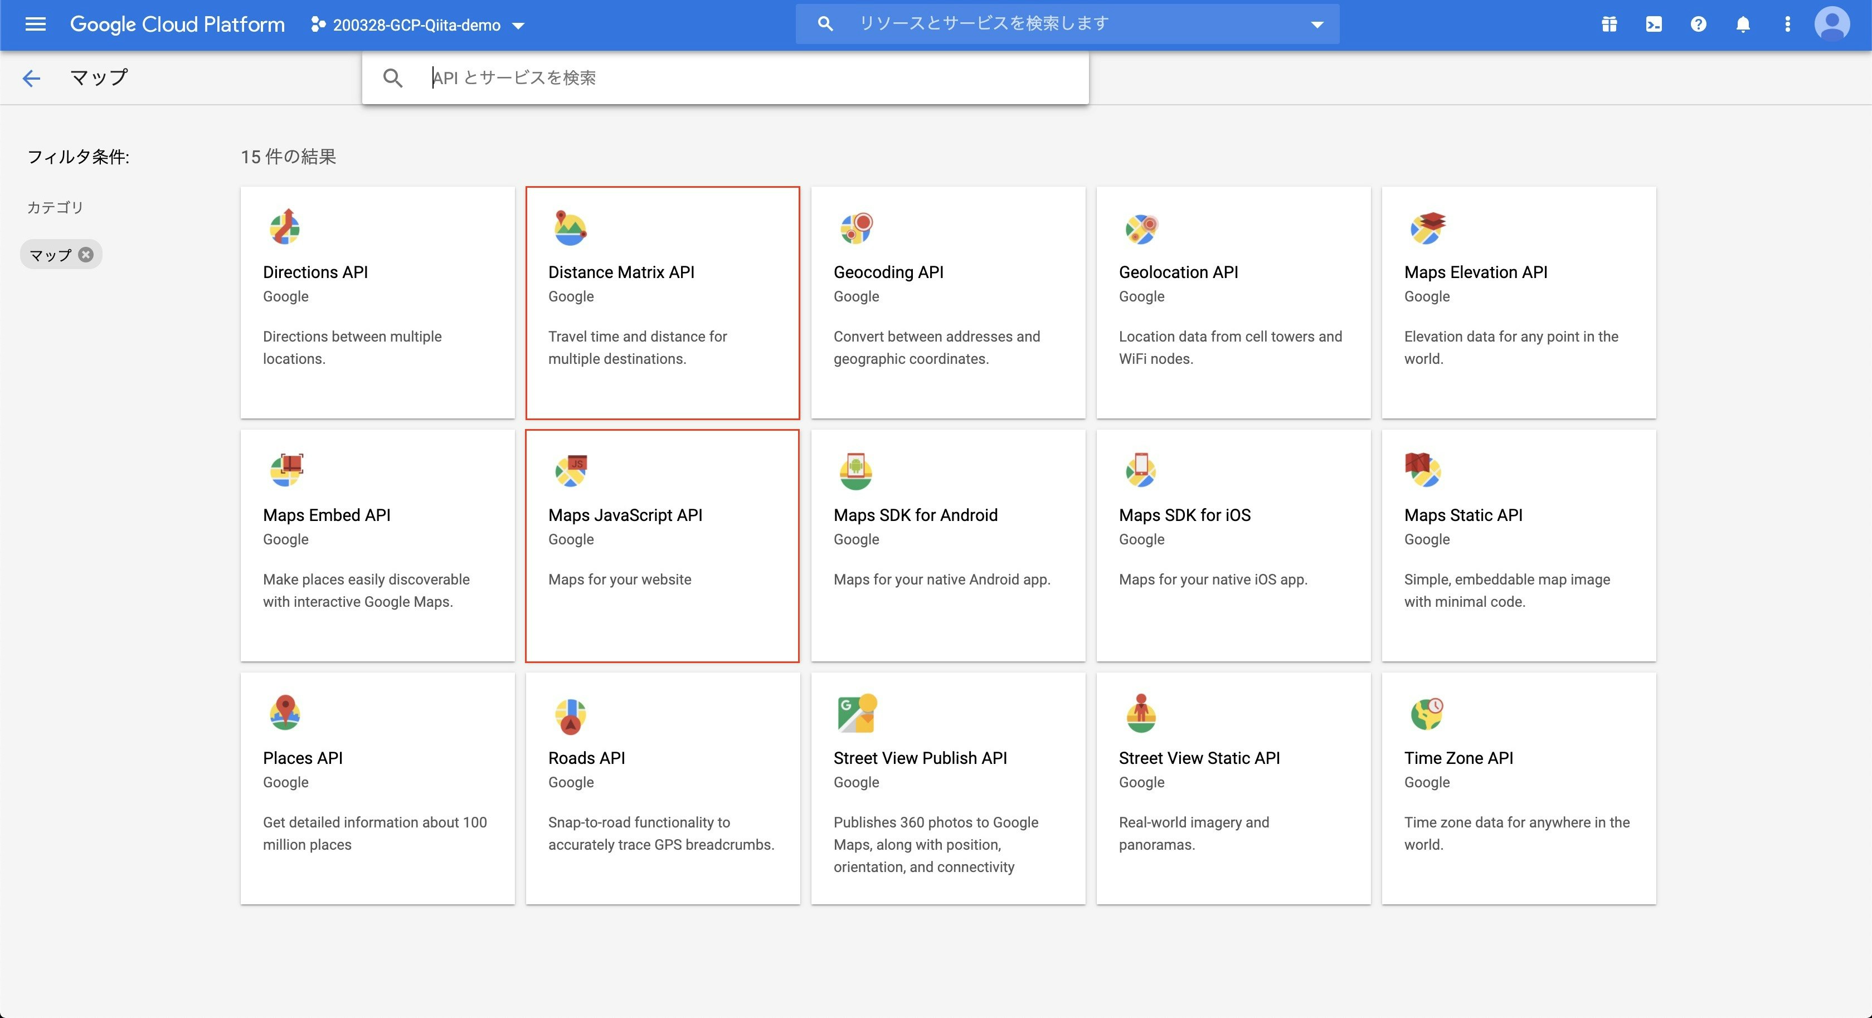Viewport: 1872px width, 1018px height.
Task: Click the Street View Publish API icon
Action: coord(858,713)
